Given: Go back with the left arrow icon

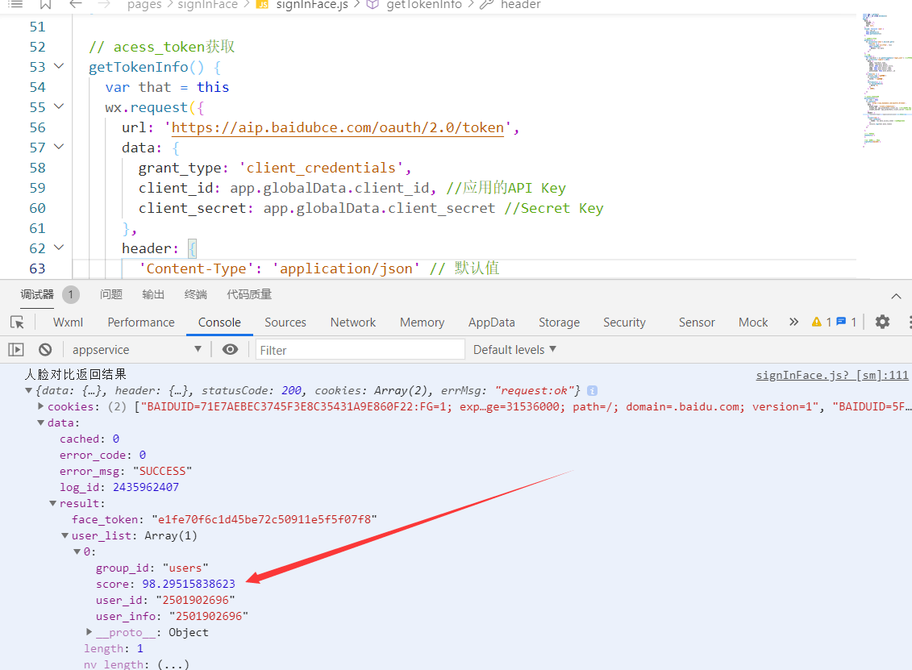Looking at the screenshot, I should click(76, 5).
